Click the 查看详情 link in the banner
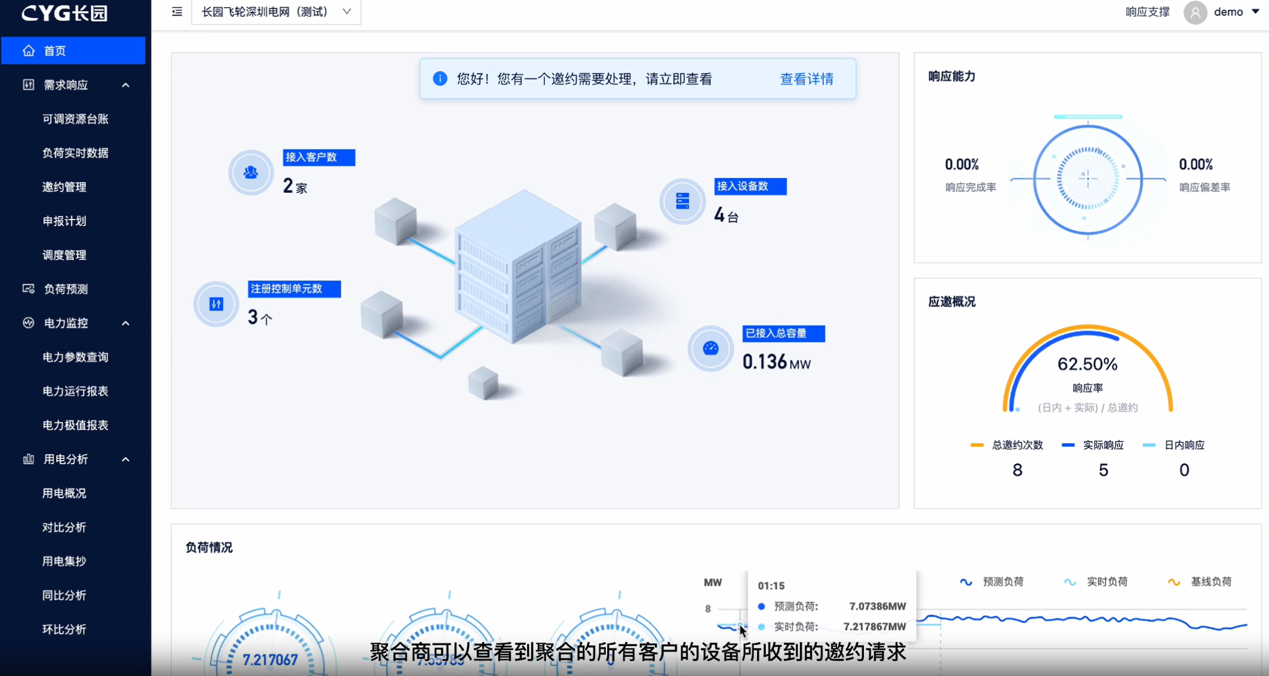Viewport: 1269px width, 676px height. pyautogui.click(x=807, y=78)
